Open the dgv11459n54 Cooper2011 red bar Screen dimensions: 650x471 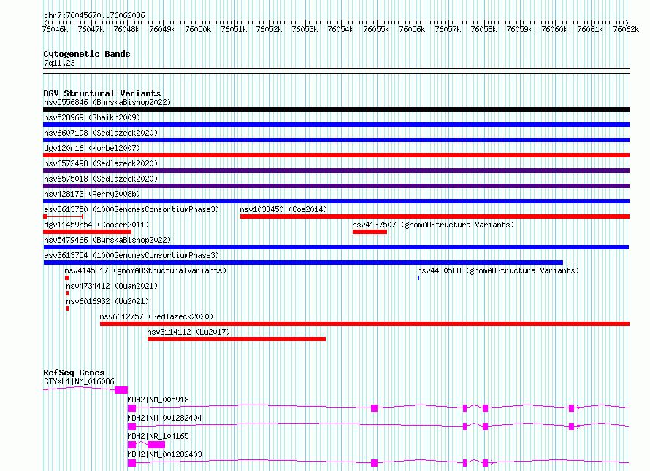point(87,232)
